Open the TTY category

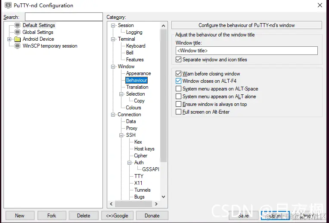(139, 176)
